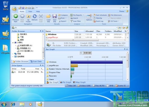Pin the Bar Graph panel
The height and width of the screenshot is (107, 149).
coord(125,49)
